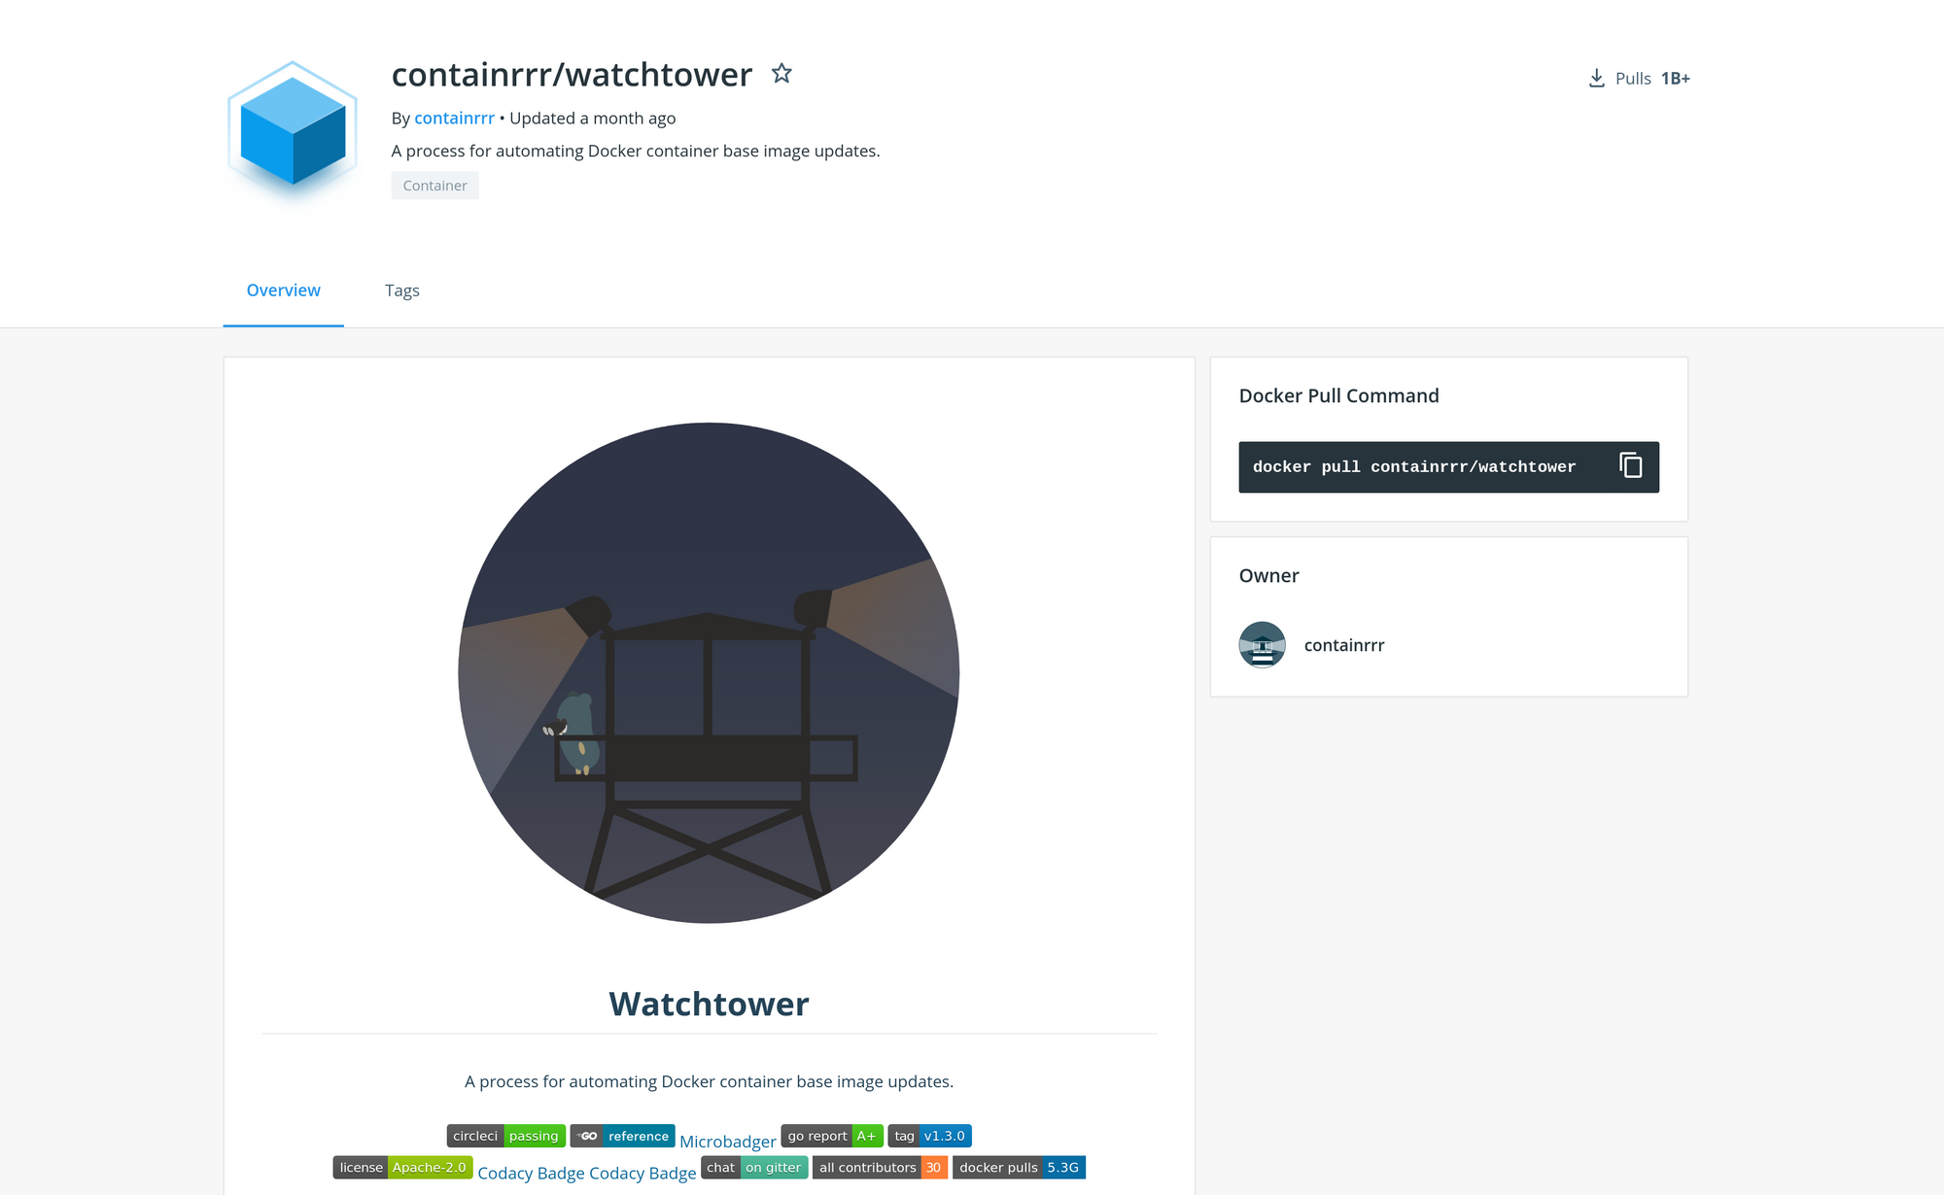Expand the Container category filter
Viewport: 1944px width, 1195px height.
click(x=434, y=185)
